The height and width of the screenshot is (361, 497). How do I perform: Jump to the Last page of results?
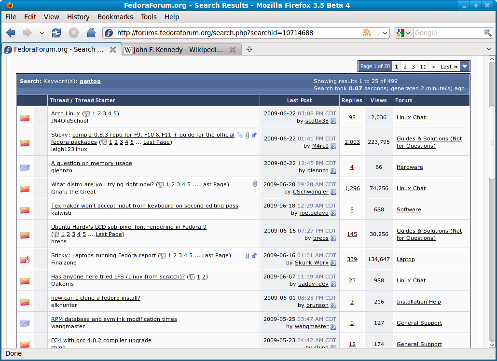coord(449,67)
